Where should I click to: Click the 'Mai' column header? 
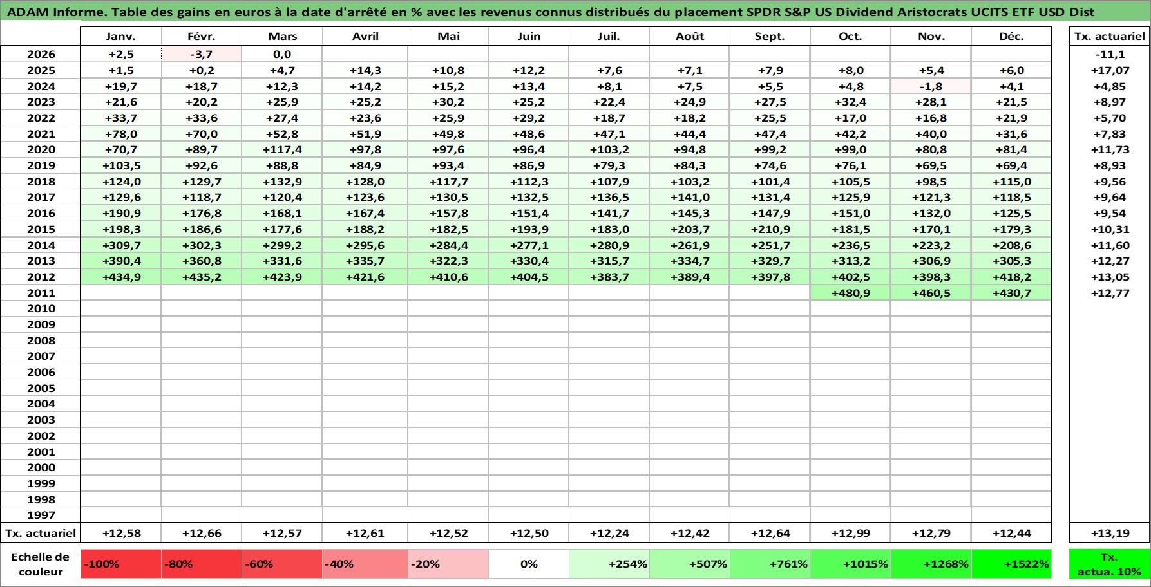click(x=448, y=36)
